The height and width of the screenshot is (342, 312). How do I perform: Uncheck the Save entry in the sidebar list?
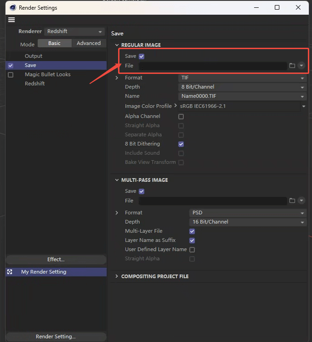11,66
